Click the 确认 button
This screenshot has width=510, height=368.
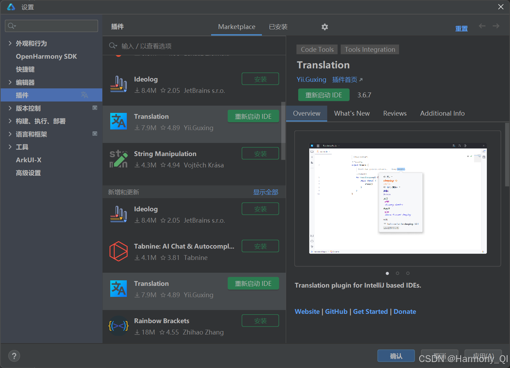pyautogui.click(x=396, y=356)
